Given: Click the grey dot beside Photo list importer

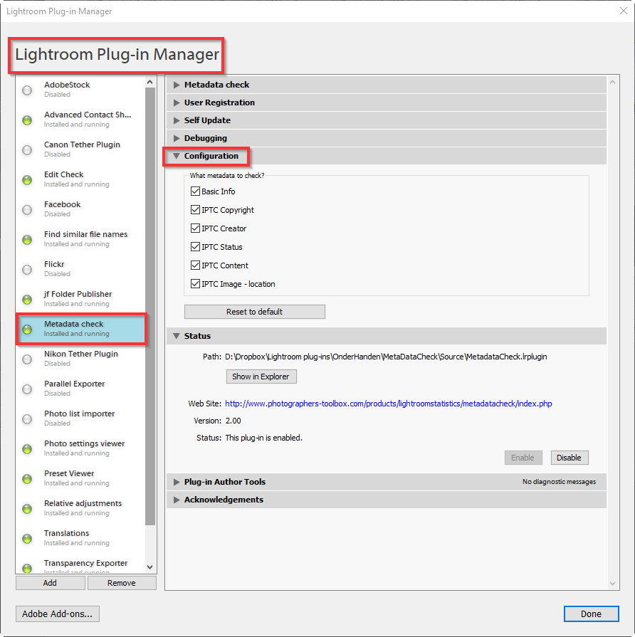Looking at the screenshot, I should click(x=27, y=418).
